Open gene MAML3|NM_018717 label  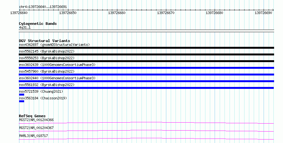coord(34,136)
